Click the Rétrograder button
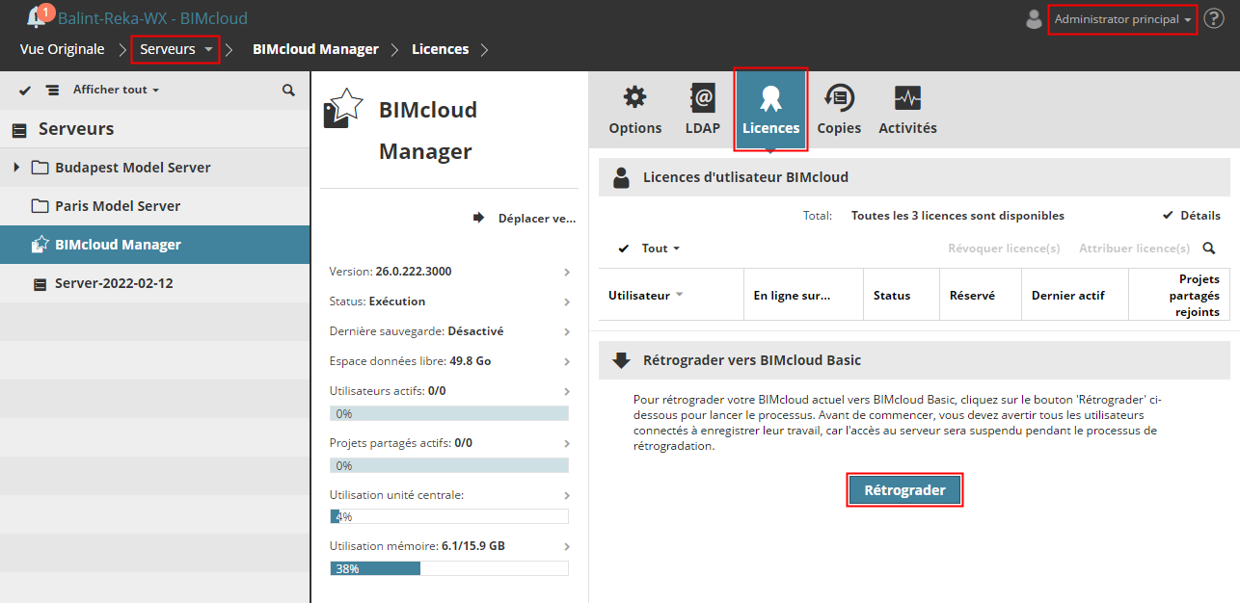Viewport: 1240px width, 603px height. click(904, 490)
